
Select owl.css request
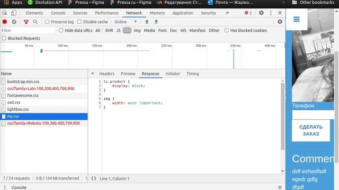pyautogui.click(x=44, y=102)
